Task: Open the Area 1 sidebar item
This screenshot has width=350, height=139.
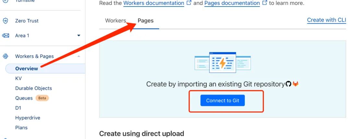Action: (22, 35)
